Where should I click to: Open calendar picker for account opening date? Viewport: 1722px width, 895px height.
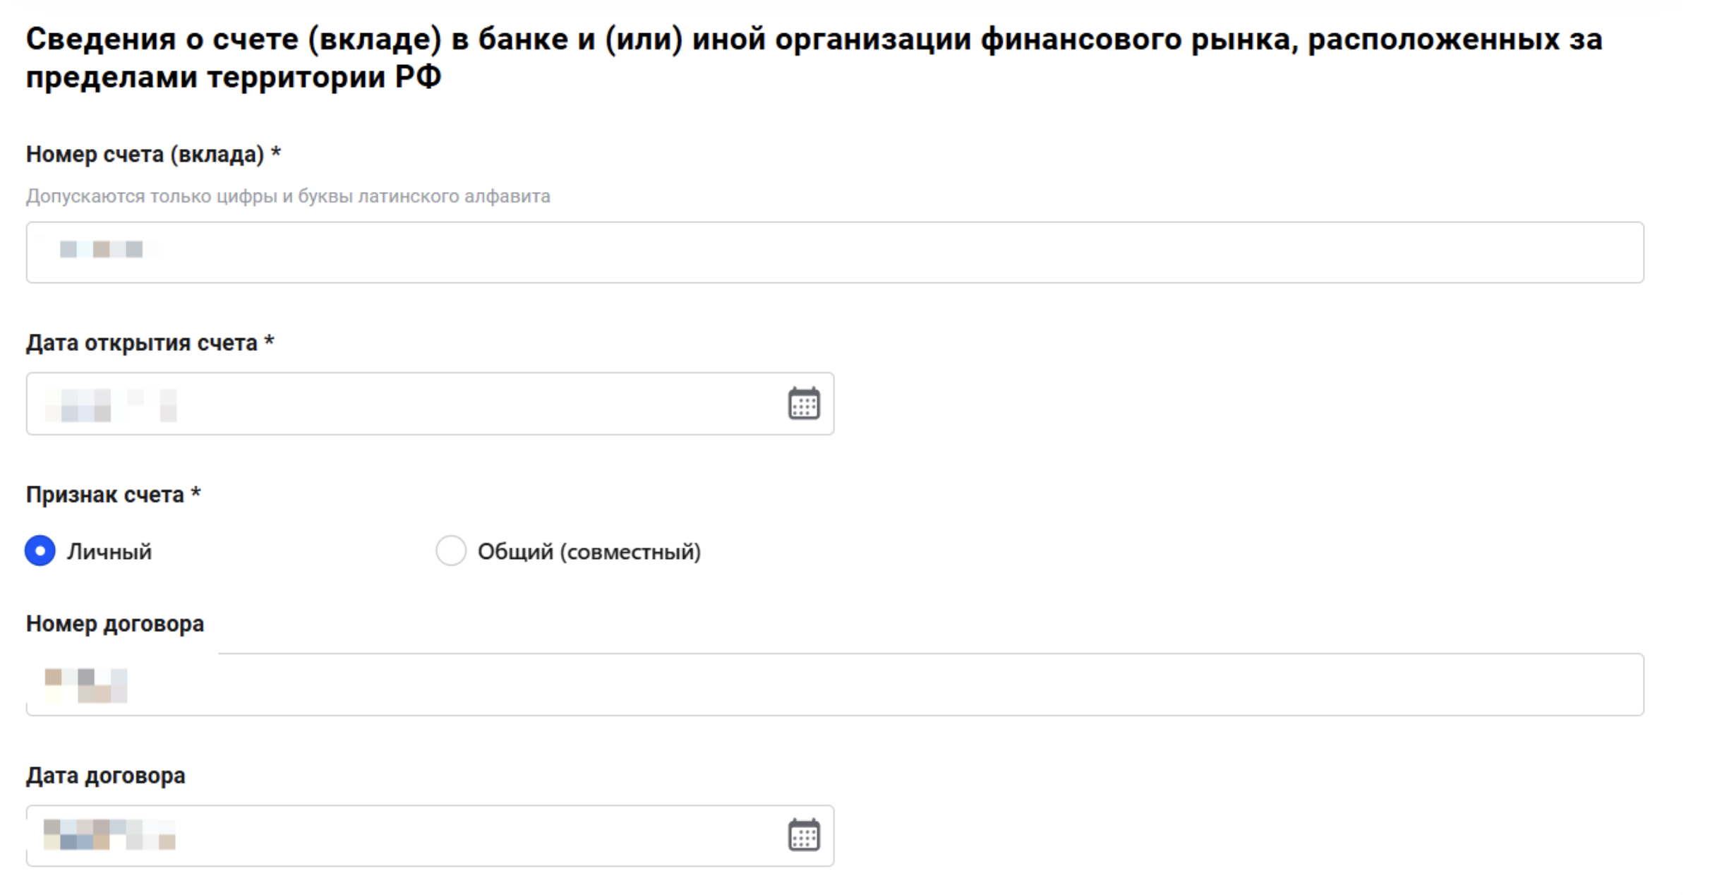803,404
